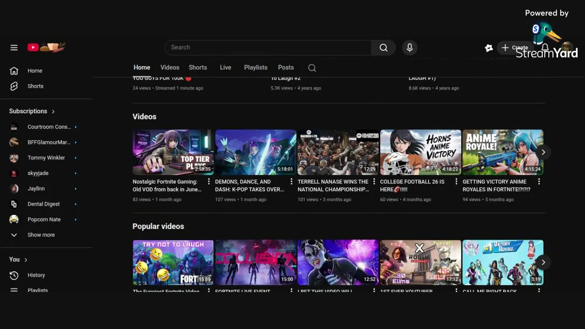Click the search magnifier button

click(383, 48)
